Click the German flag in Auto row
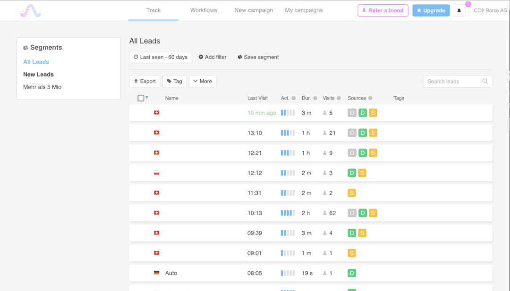Screen dimensions: 510x291 [x=157, y=273]
